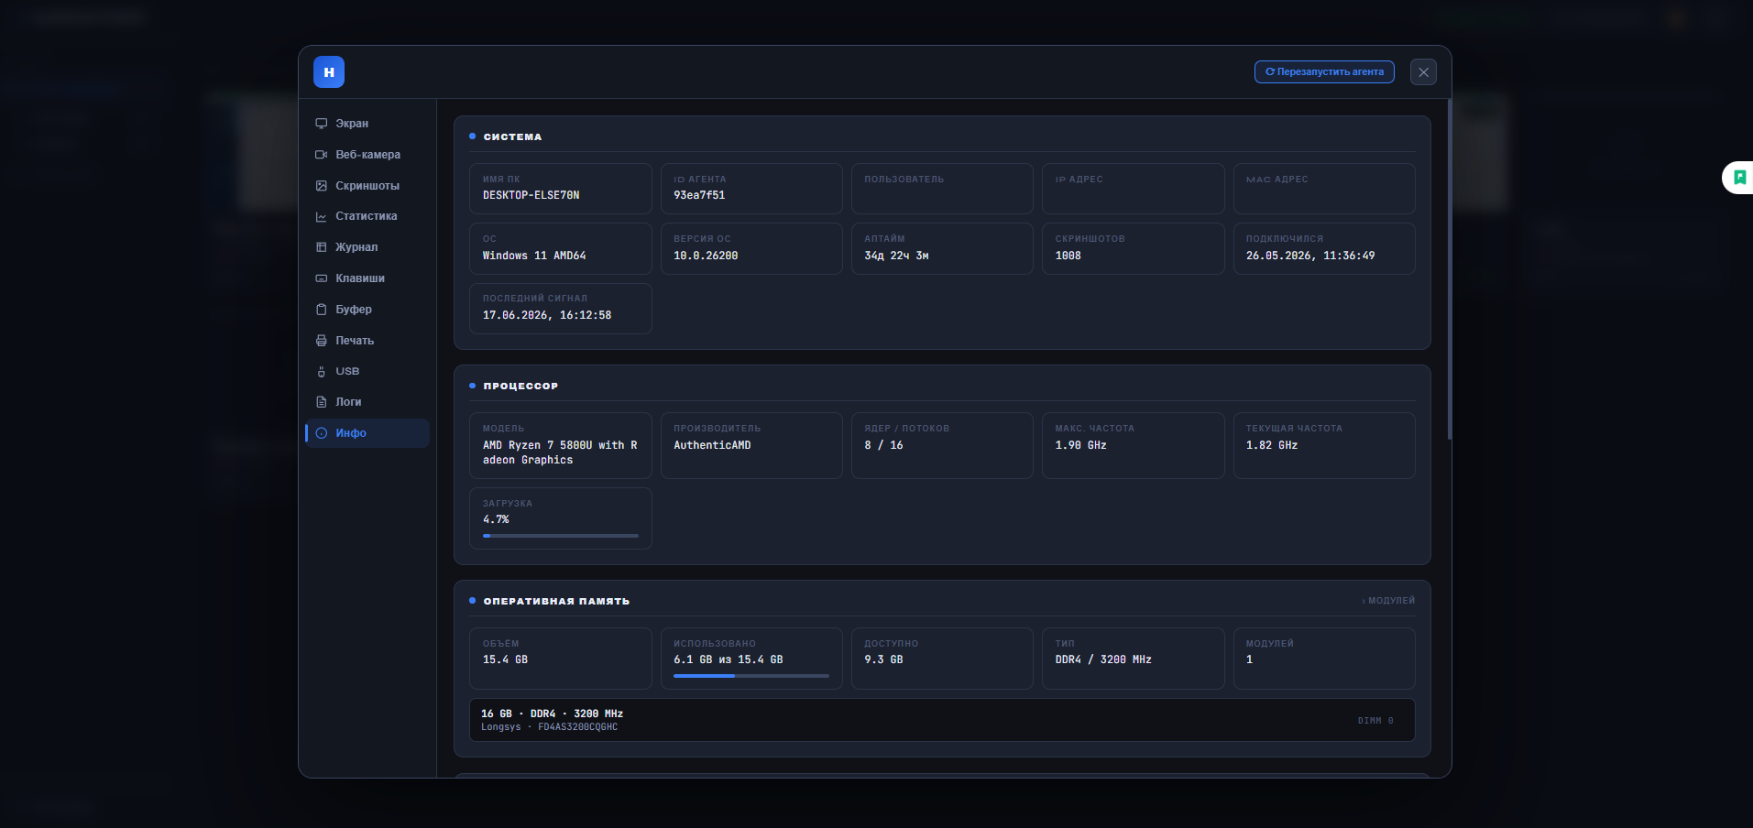
Task: Open the Экран monitor icon in sidebar
Action: click(322, 124)
